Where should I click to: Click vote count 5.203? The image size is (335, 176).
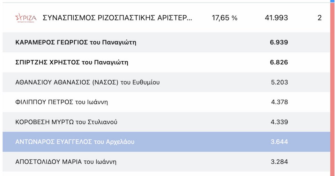tap(279, 83)
